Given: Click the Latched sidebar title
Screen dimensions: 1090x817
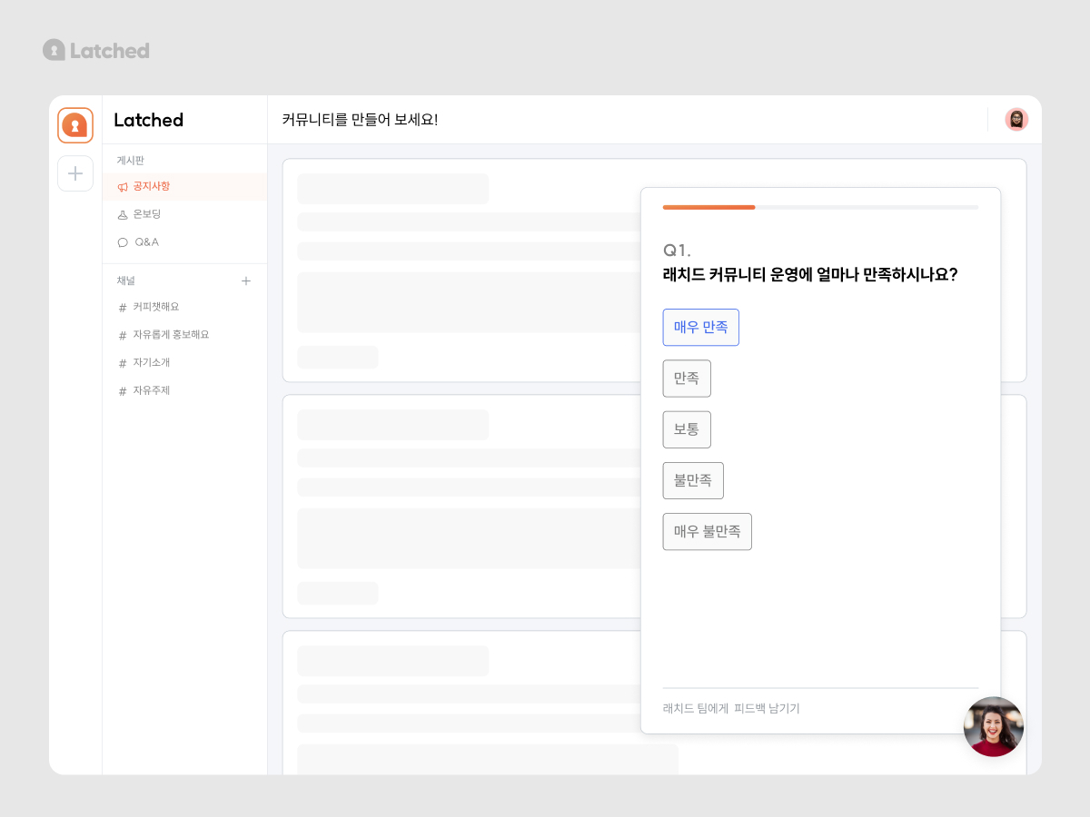Looking at the screenshot, I should (x=149, y=120).
